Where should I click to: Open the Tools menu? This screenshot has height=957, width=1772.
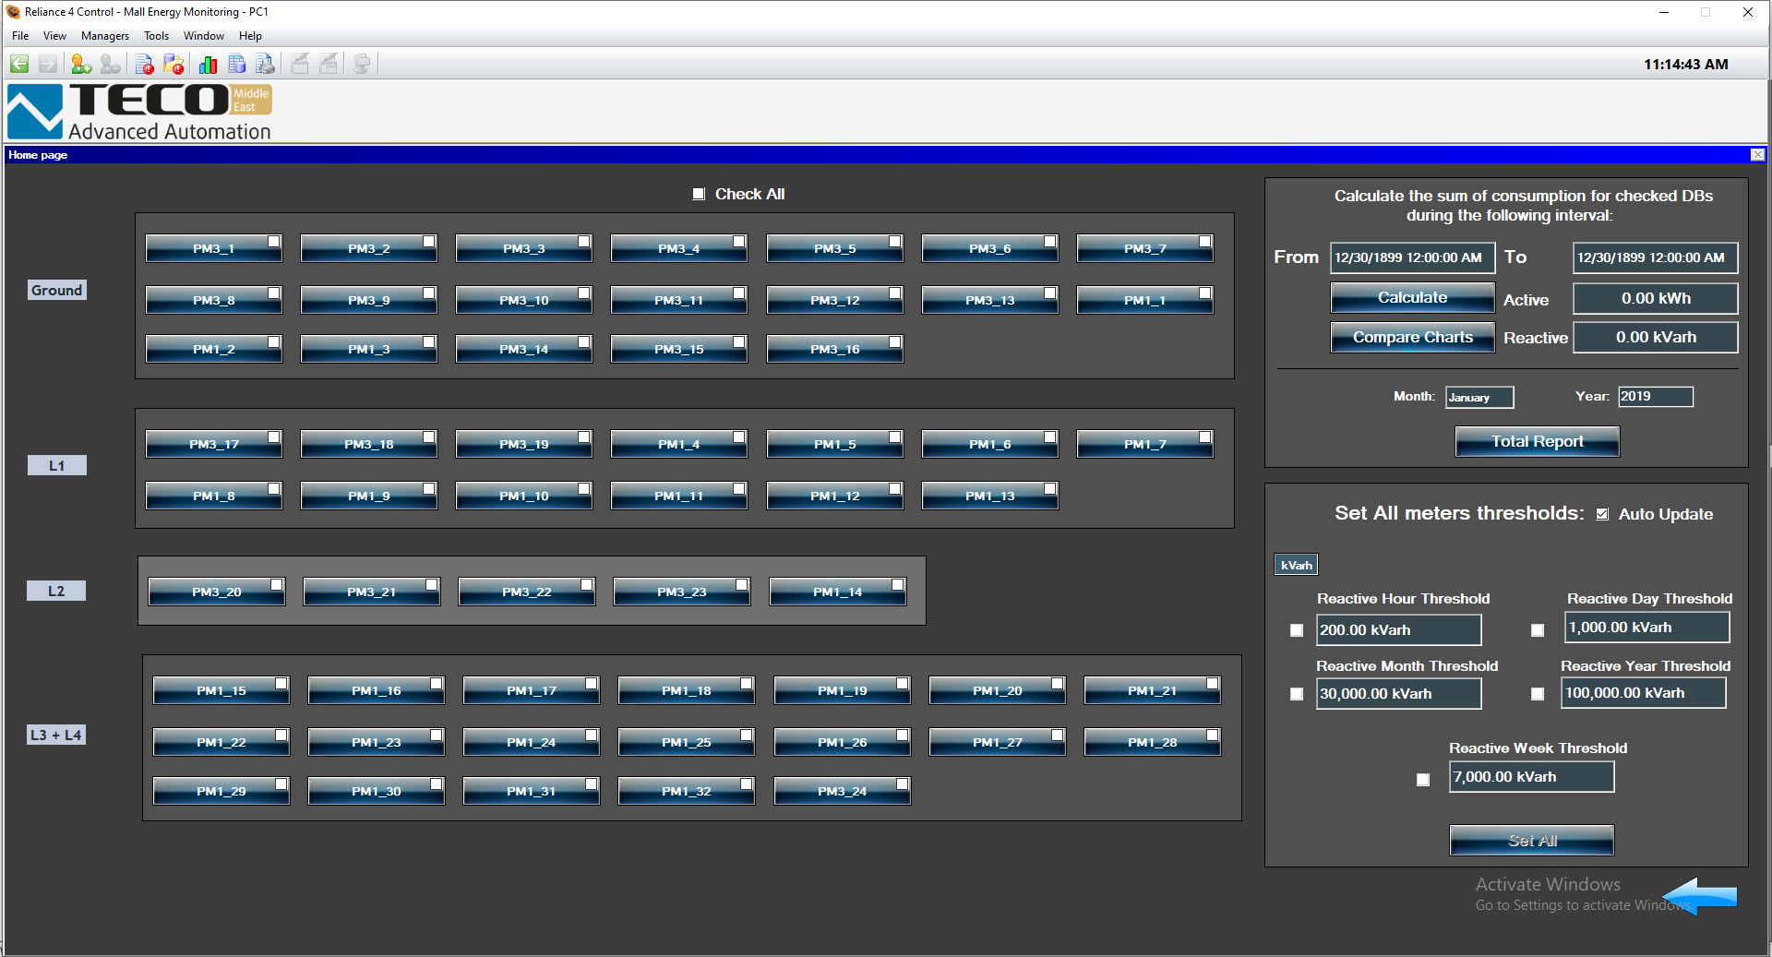(156, 36)
